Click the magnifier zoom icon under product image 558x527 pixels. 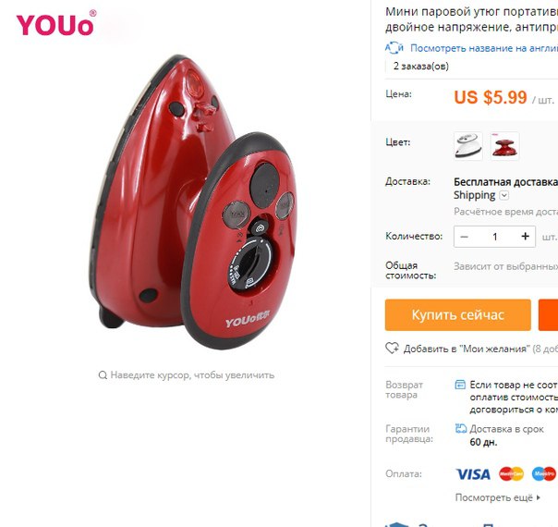(x=103, y=375)
